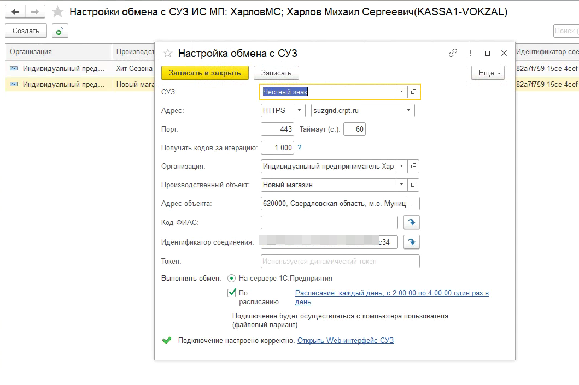Toggle the По расписанию checkbox
Image resolution: width=579 pixels, height=385 pixels.
pos(232,293)
